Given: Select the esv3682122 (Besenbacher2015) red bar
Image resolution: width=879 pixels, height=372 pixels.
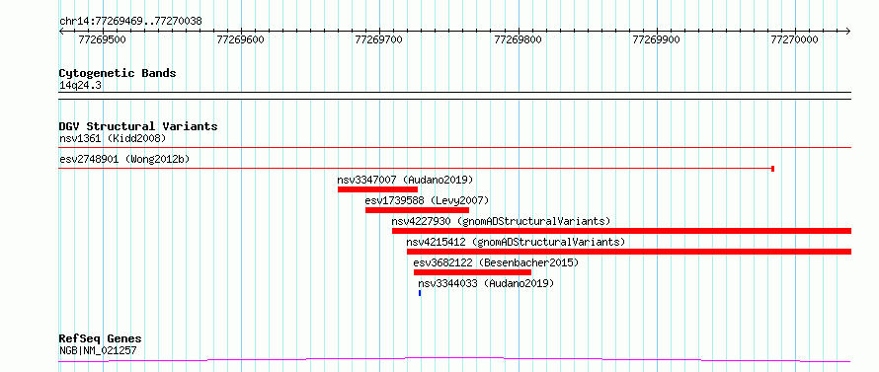Looking at the screenshot, I should coord(472,272).
